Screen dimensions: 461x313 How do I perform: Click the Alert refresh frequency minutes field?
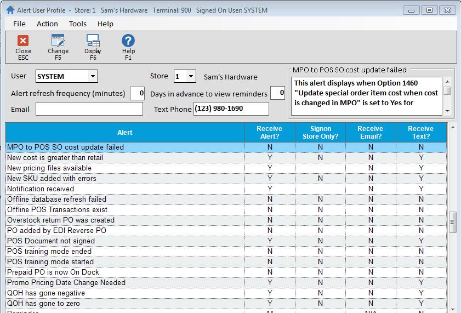point(138,94)
